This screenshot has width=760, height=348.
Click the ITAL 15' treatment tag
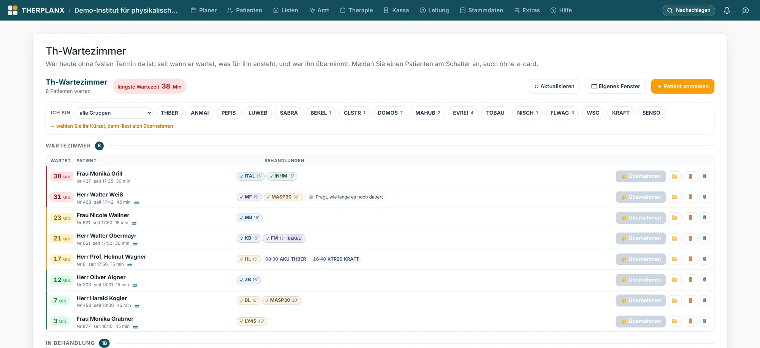click(251, 176)
